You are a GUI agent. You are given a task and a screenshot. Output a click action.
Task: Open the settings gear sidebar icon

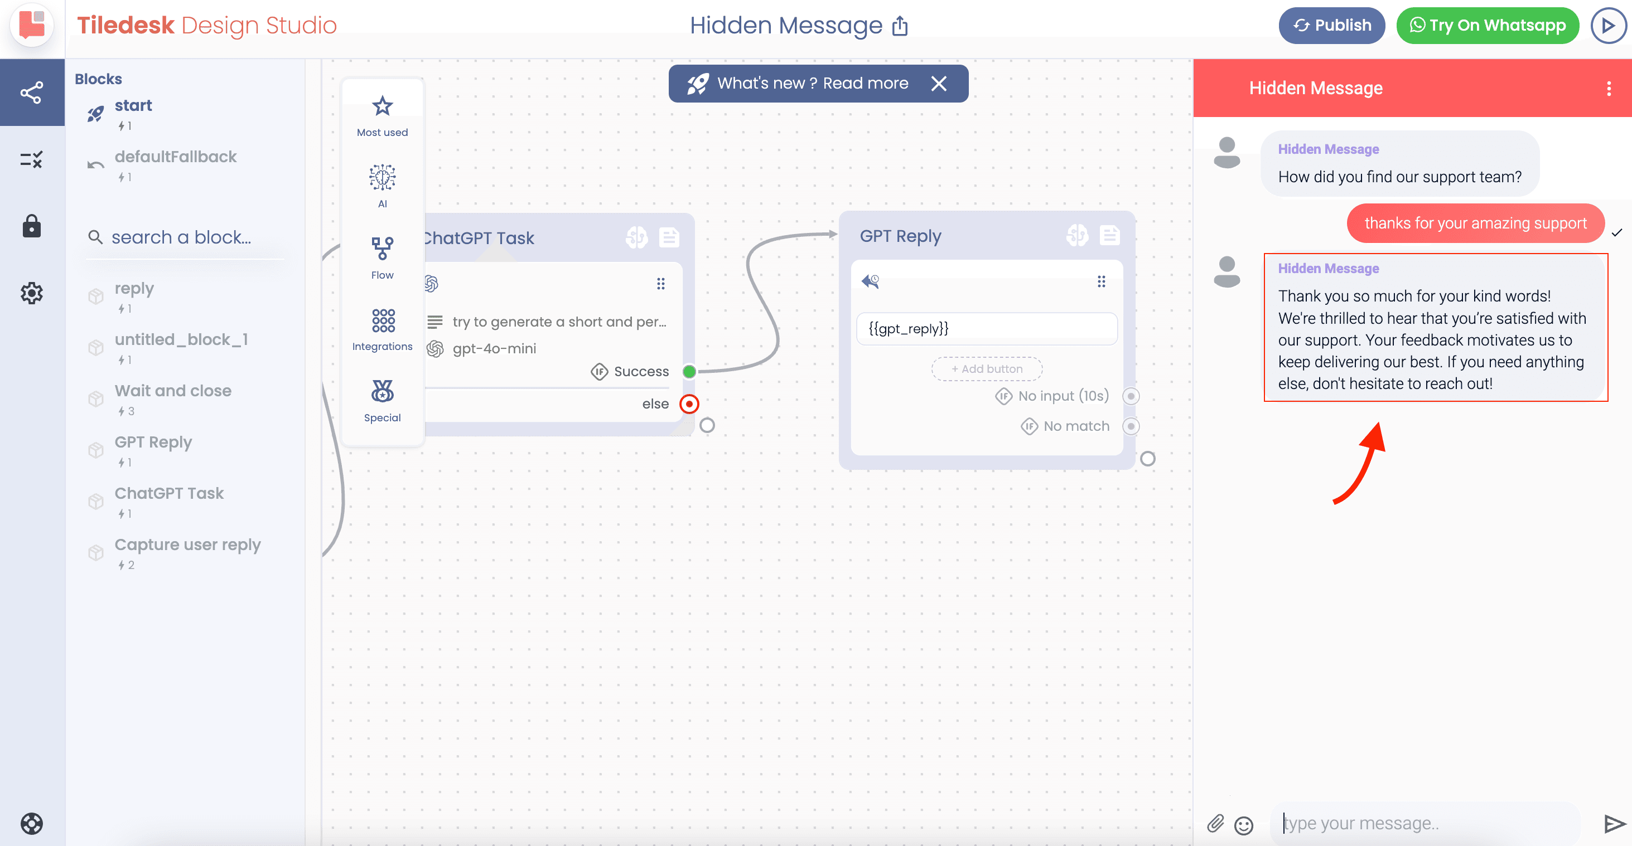[x=32, y=293]
